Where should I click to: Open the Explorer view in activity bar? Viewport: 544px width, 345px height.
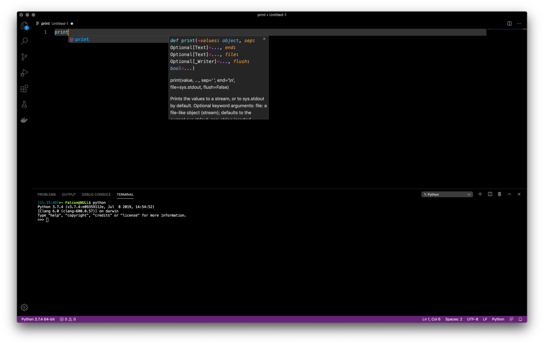pyautogui.click(x=24, y=25)
